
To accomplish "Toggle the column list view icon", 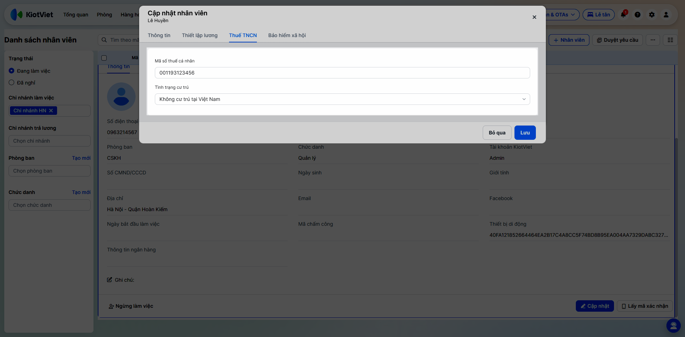I will coord(670,40).
